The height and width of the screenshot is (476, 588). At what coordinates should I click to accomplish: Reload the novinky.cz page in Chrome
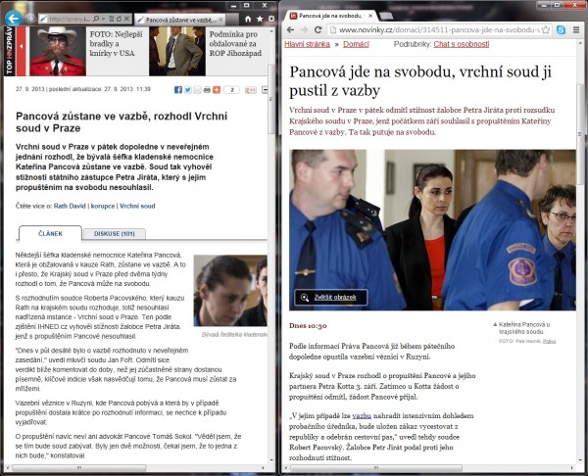pos(318,30)
